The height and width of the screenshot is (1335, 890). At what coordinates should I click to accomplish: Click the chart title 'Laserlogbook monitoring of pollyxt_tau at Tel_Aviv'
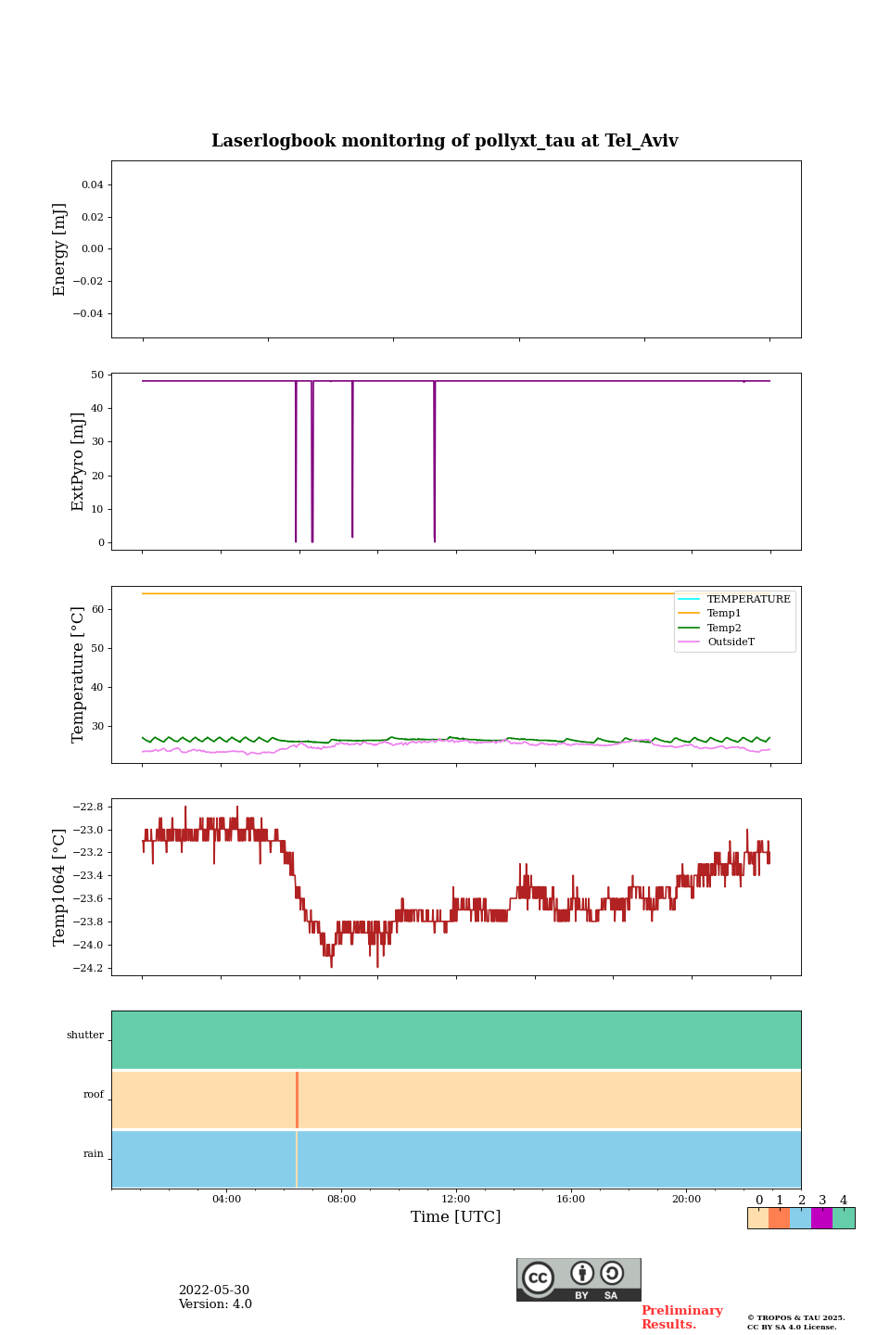pyautogui.click(x=445, y=141)
